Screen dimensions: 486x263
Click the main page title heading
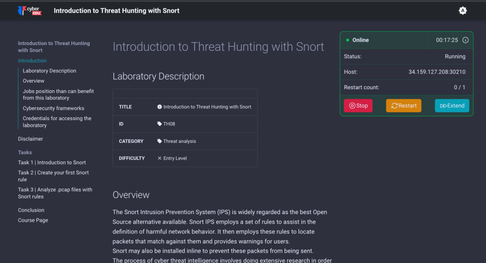click(218, 47)
